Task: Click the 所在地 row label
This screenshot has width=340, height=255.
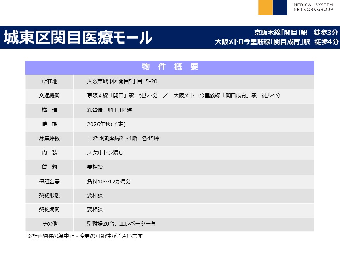Action: (x=50, y=81)
